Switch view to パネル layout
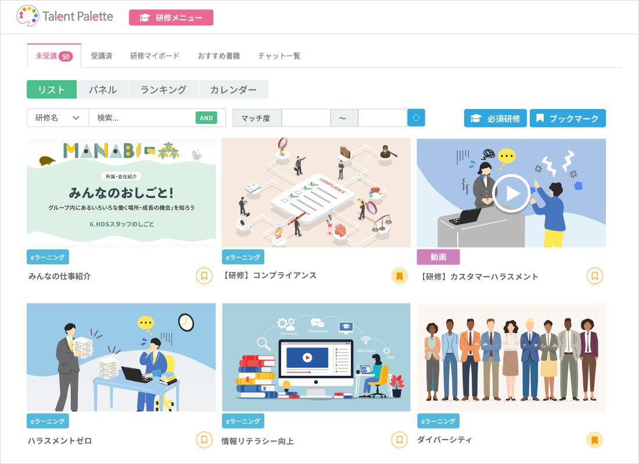 [103, 89]
